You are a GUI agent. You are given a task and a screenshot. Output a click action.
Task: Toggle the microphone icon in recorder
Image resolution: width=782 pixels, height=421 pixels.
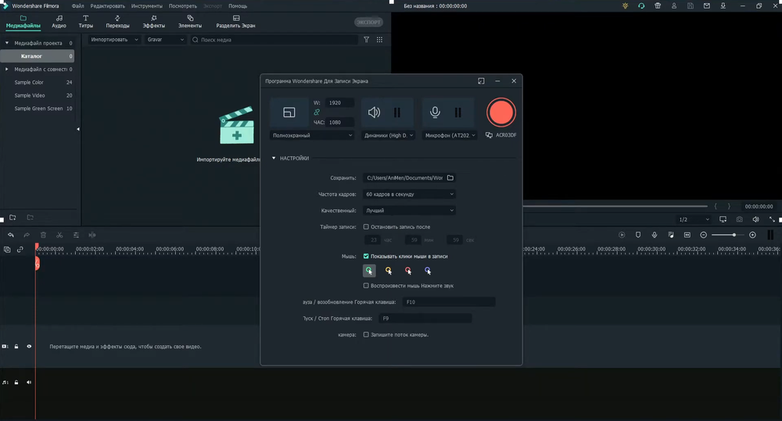(x=435, y=112)
